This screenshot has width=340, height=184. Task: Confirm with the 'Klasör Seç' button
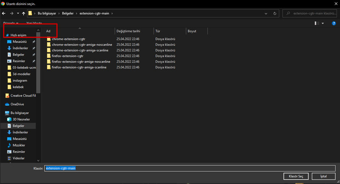coord(296,176)
